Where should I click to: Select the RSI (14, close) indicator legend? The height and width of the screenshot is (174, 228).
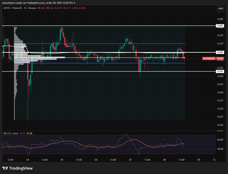[11, 133]
